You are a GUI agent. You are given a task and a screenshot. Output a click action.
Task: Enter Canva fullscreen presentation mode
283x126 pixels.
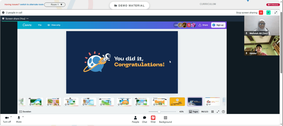(218, 112)
